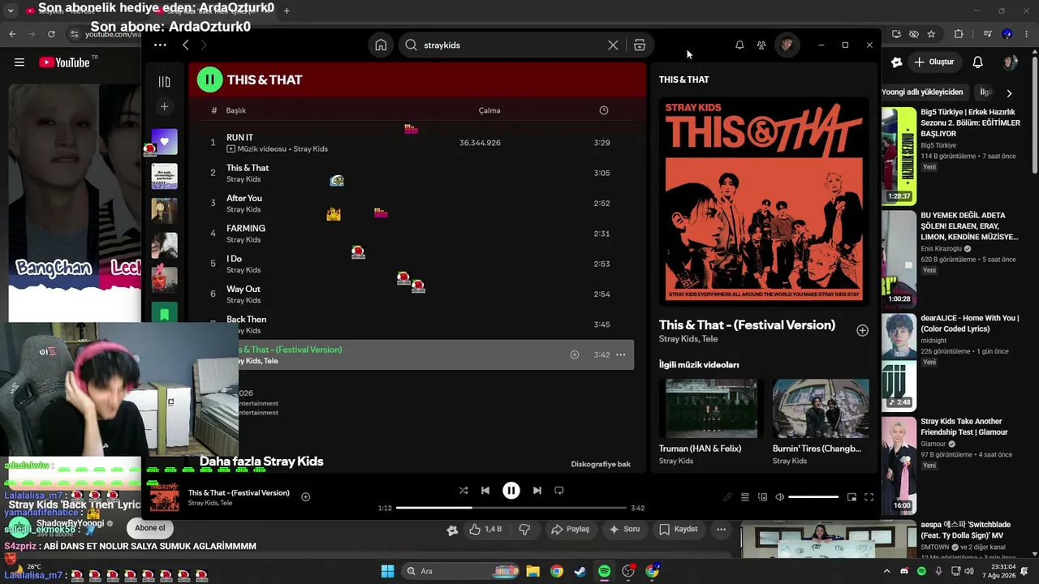Select the FARMING track row
Viewport: 1039px width, 584px height.
coord(416,234)
